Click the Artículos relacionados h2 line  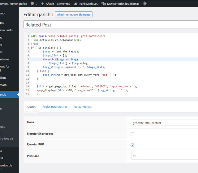(x=57, y=40)
